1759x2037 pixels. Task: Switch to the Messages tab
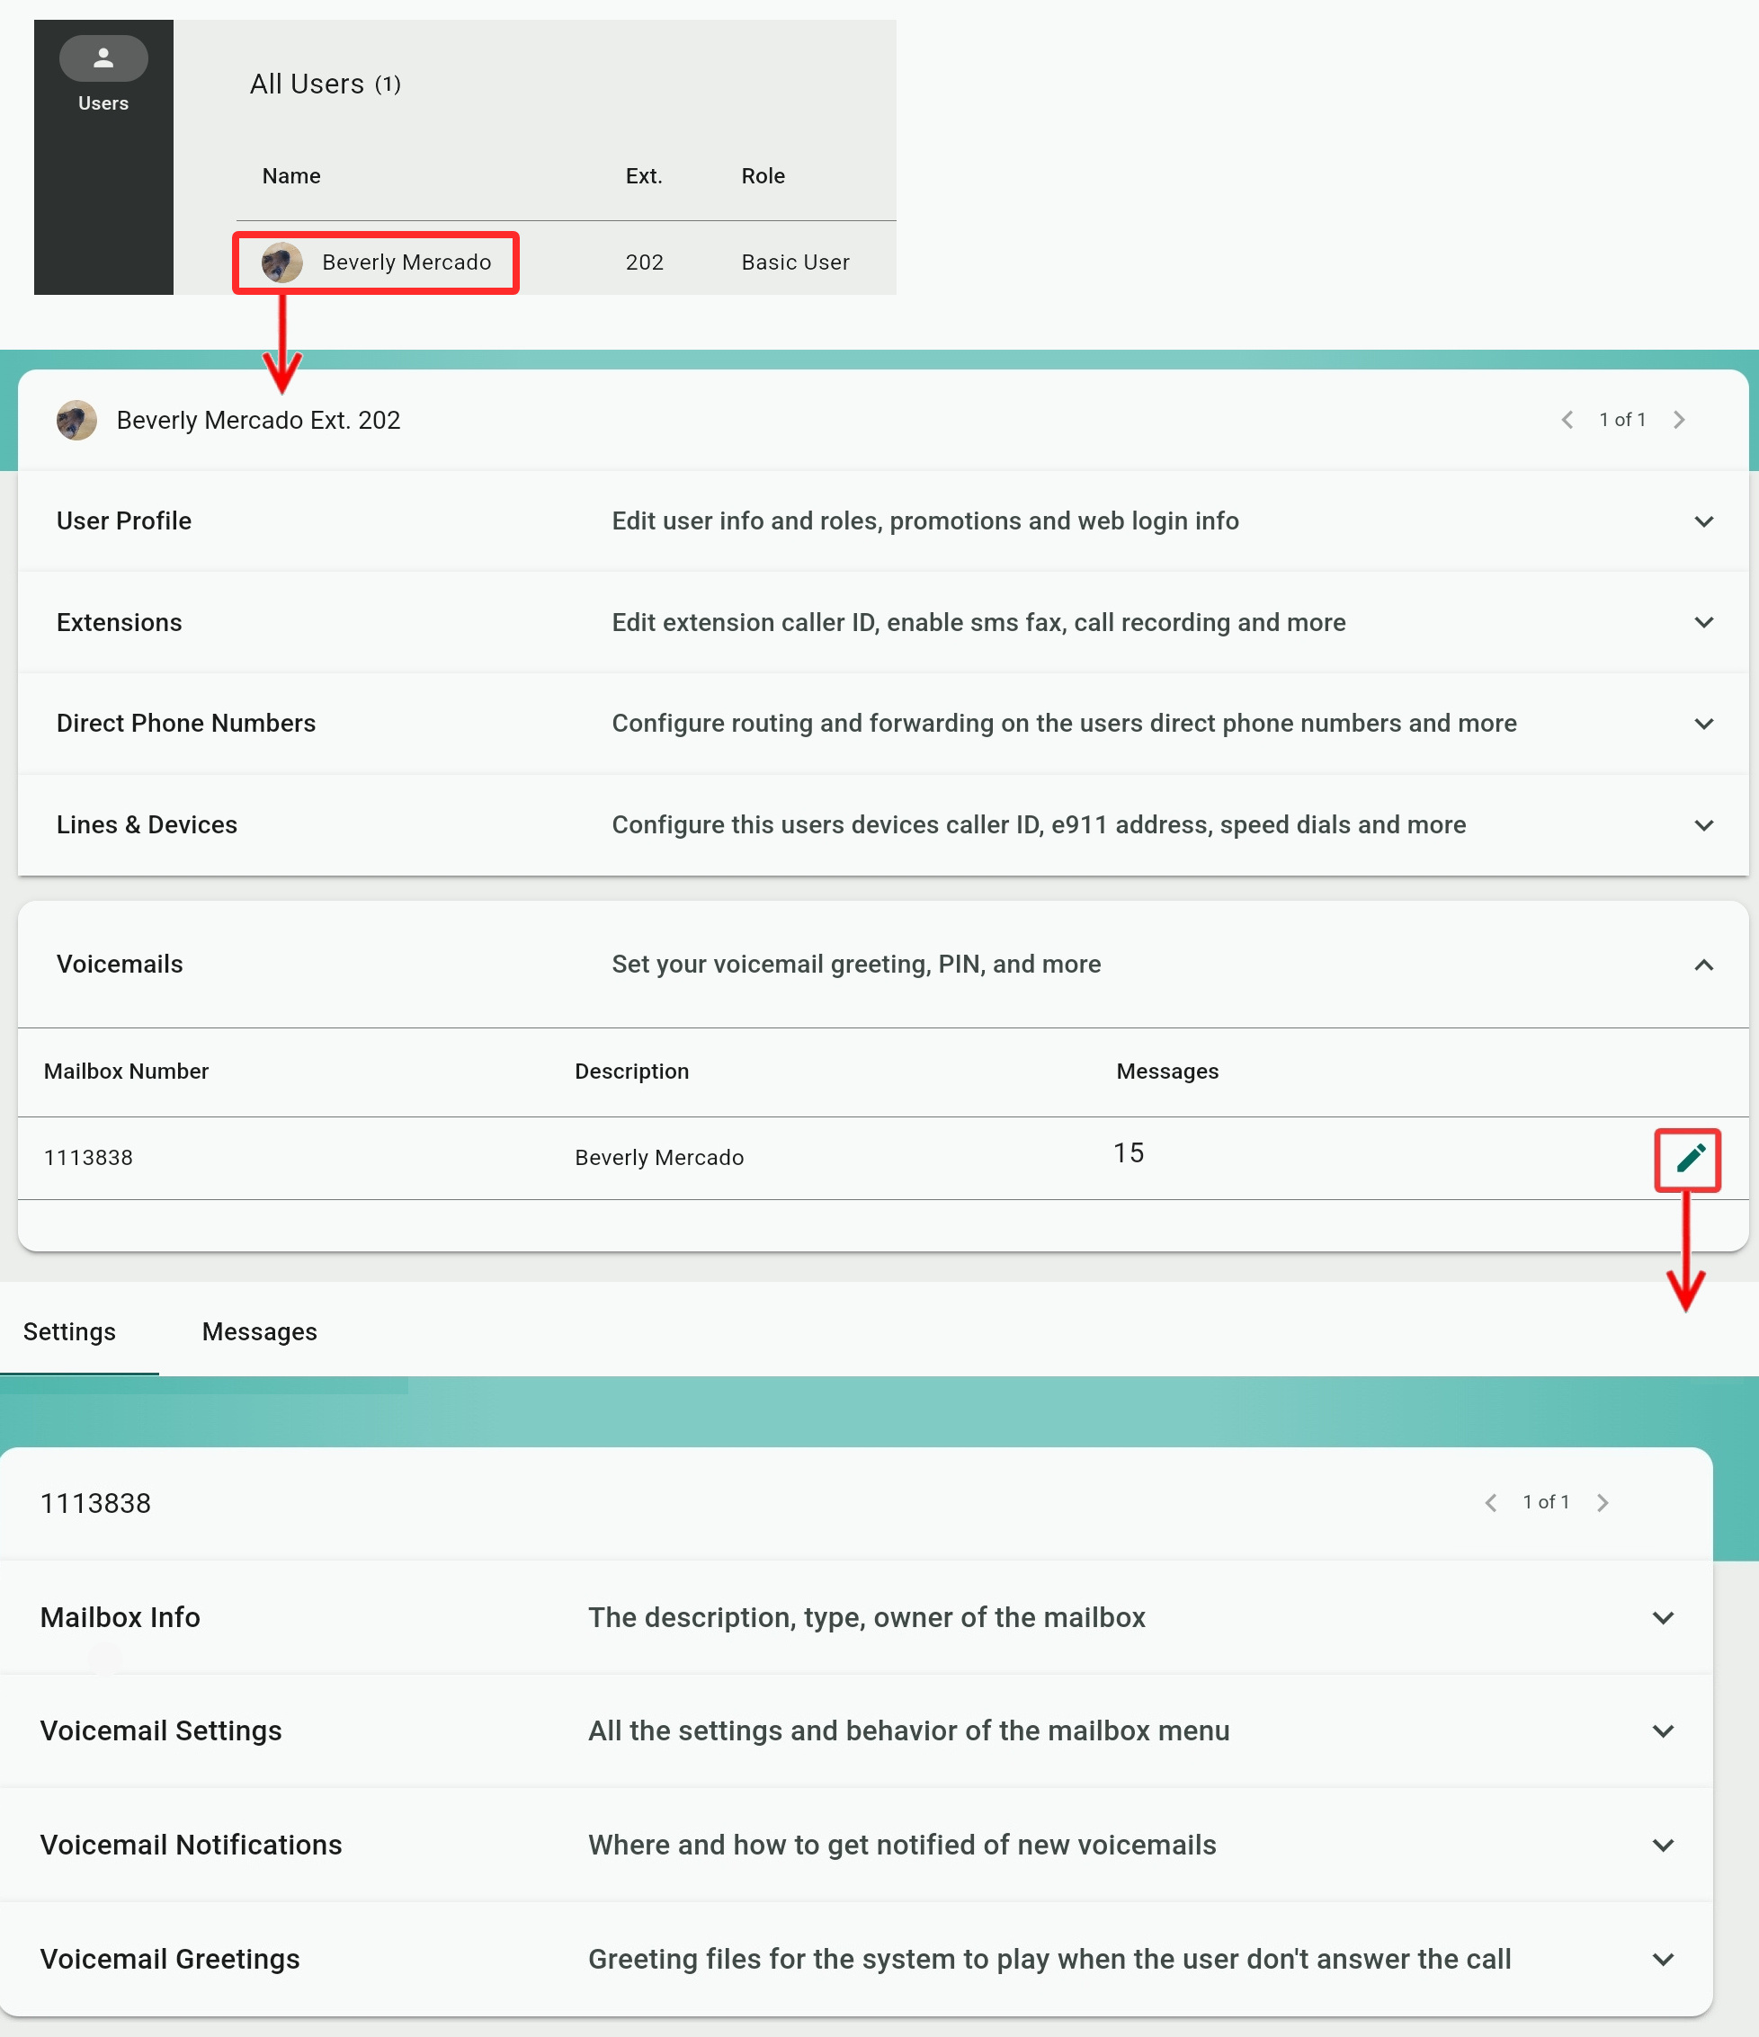click(260, 1331)
